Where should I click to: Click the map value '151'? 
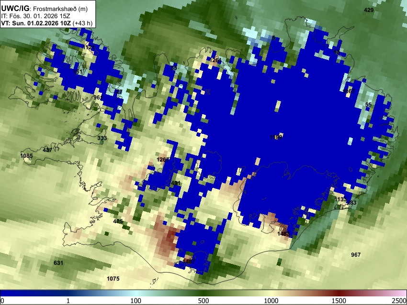point(78,72)
